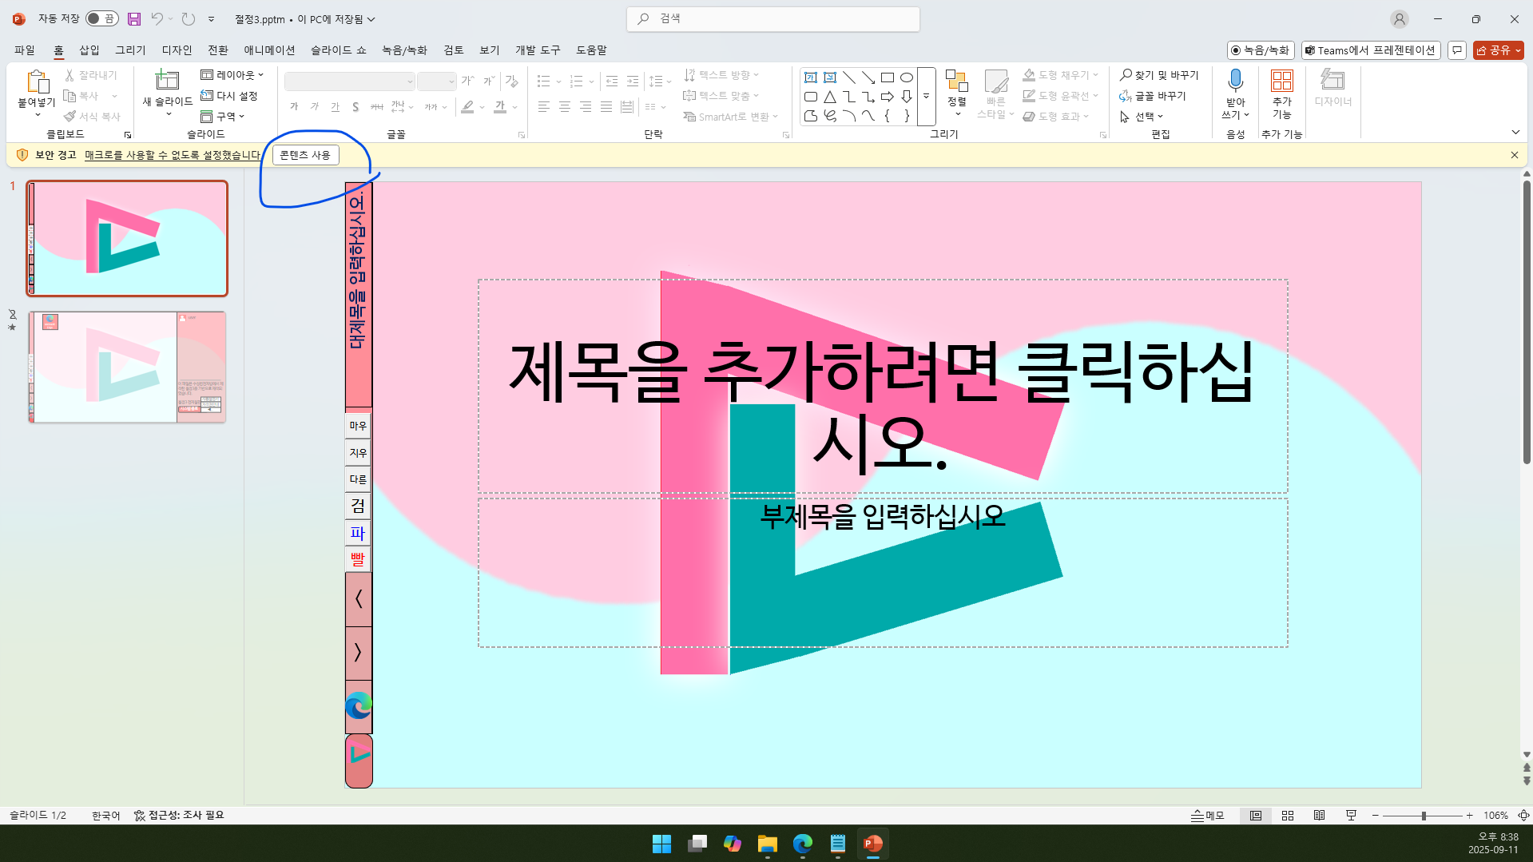The height and width of the screenshot is (862, 1533).
Task: Toggle text shadow formatting (S)
Action: click(355, 106)
